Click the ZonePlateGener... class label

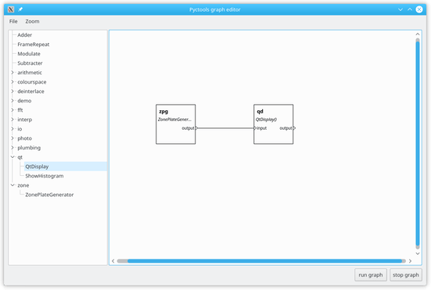[174, 120]
